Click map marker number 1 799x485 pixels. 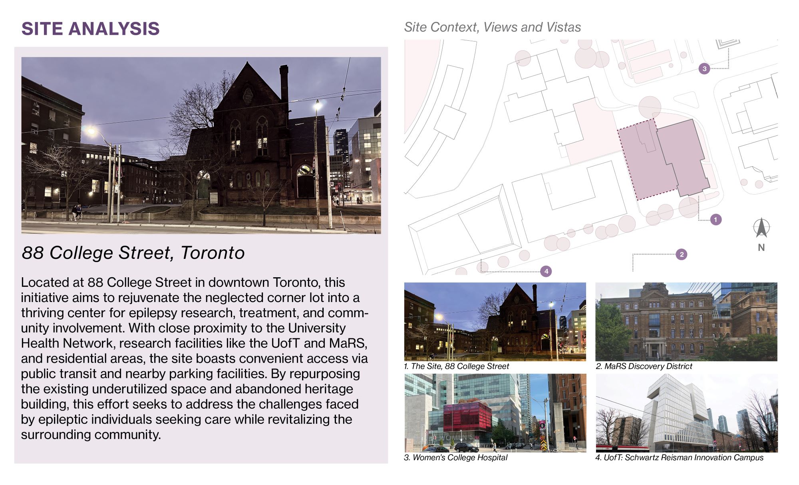(x=716, y=219)
